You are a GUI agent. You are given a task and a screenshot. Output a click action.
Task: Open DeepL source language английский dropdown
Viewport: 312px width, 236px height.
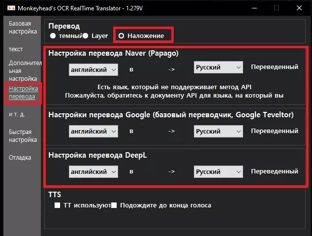(94, 171)
